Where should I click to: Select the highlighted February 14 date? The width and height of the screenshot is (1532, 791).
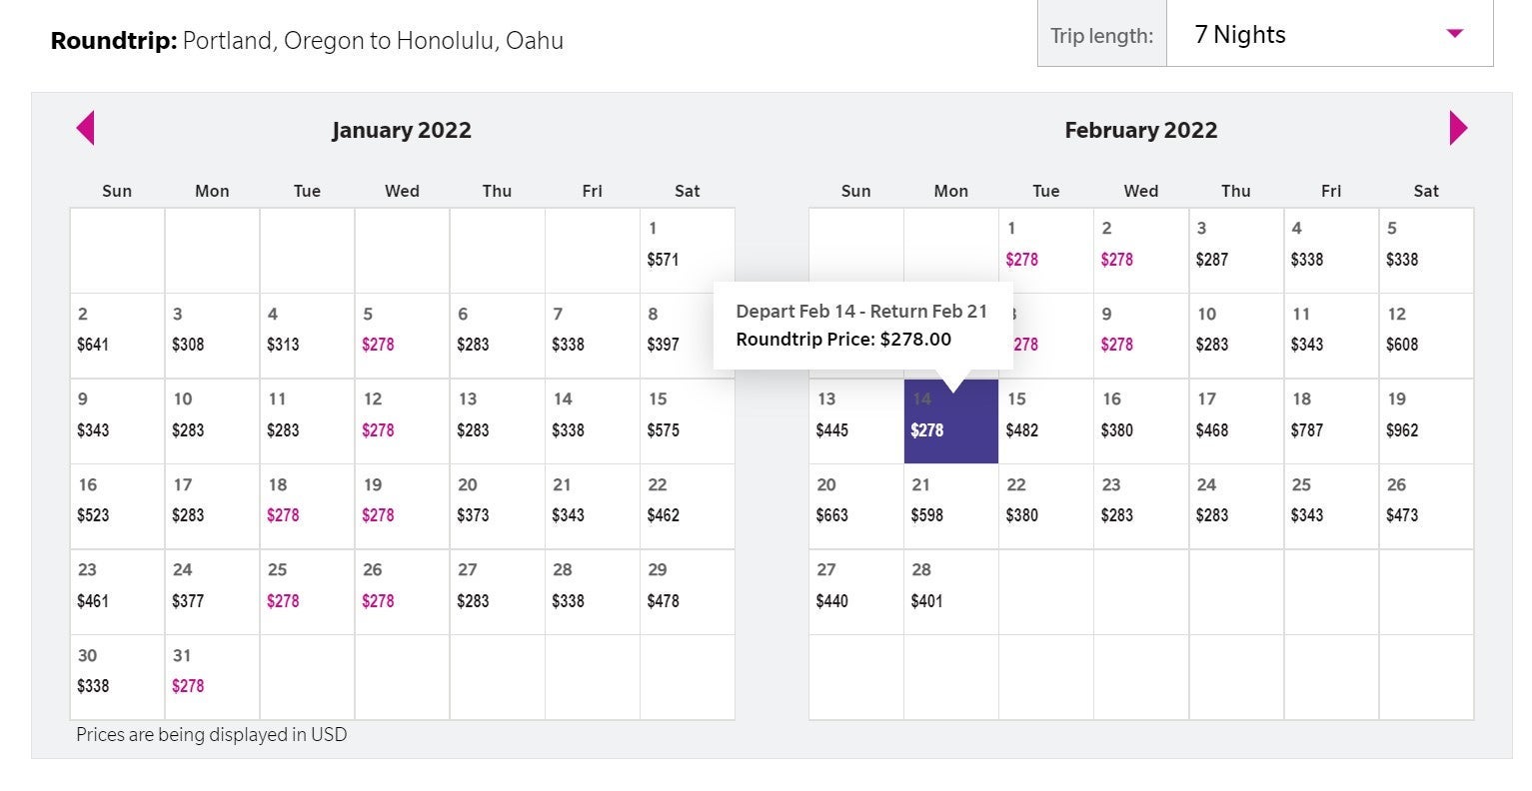point(950,420)
